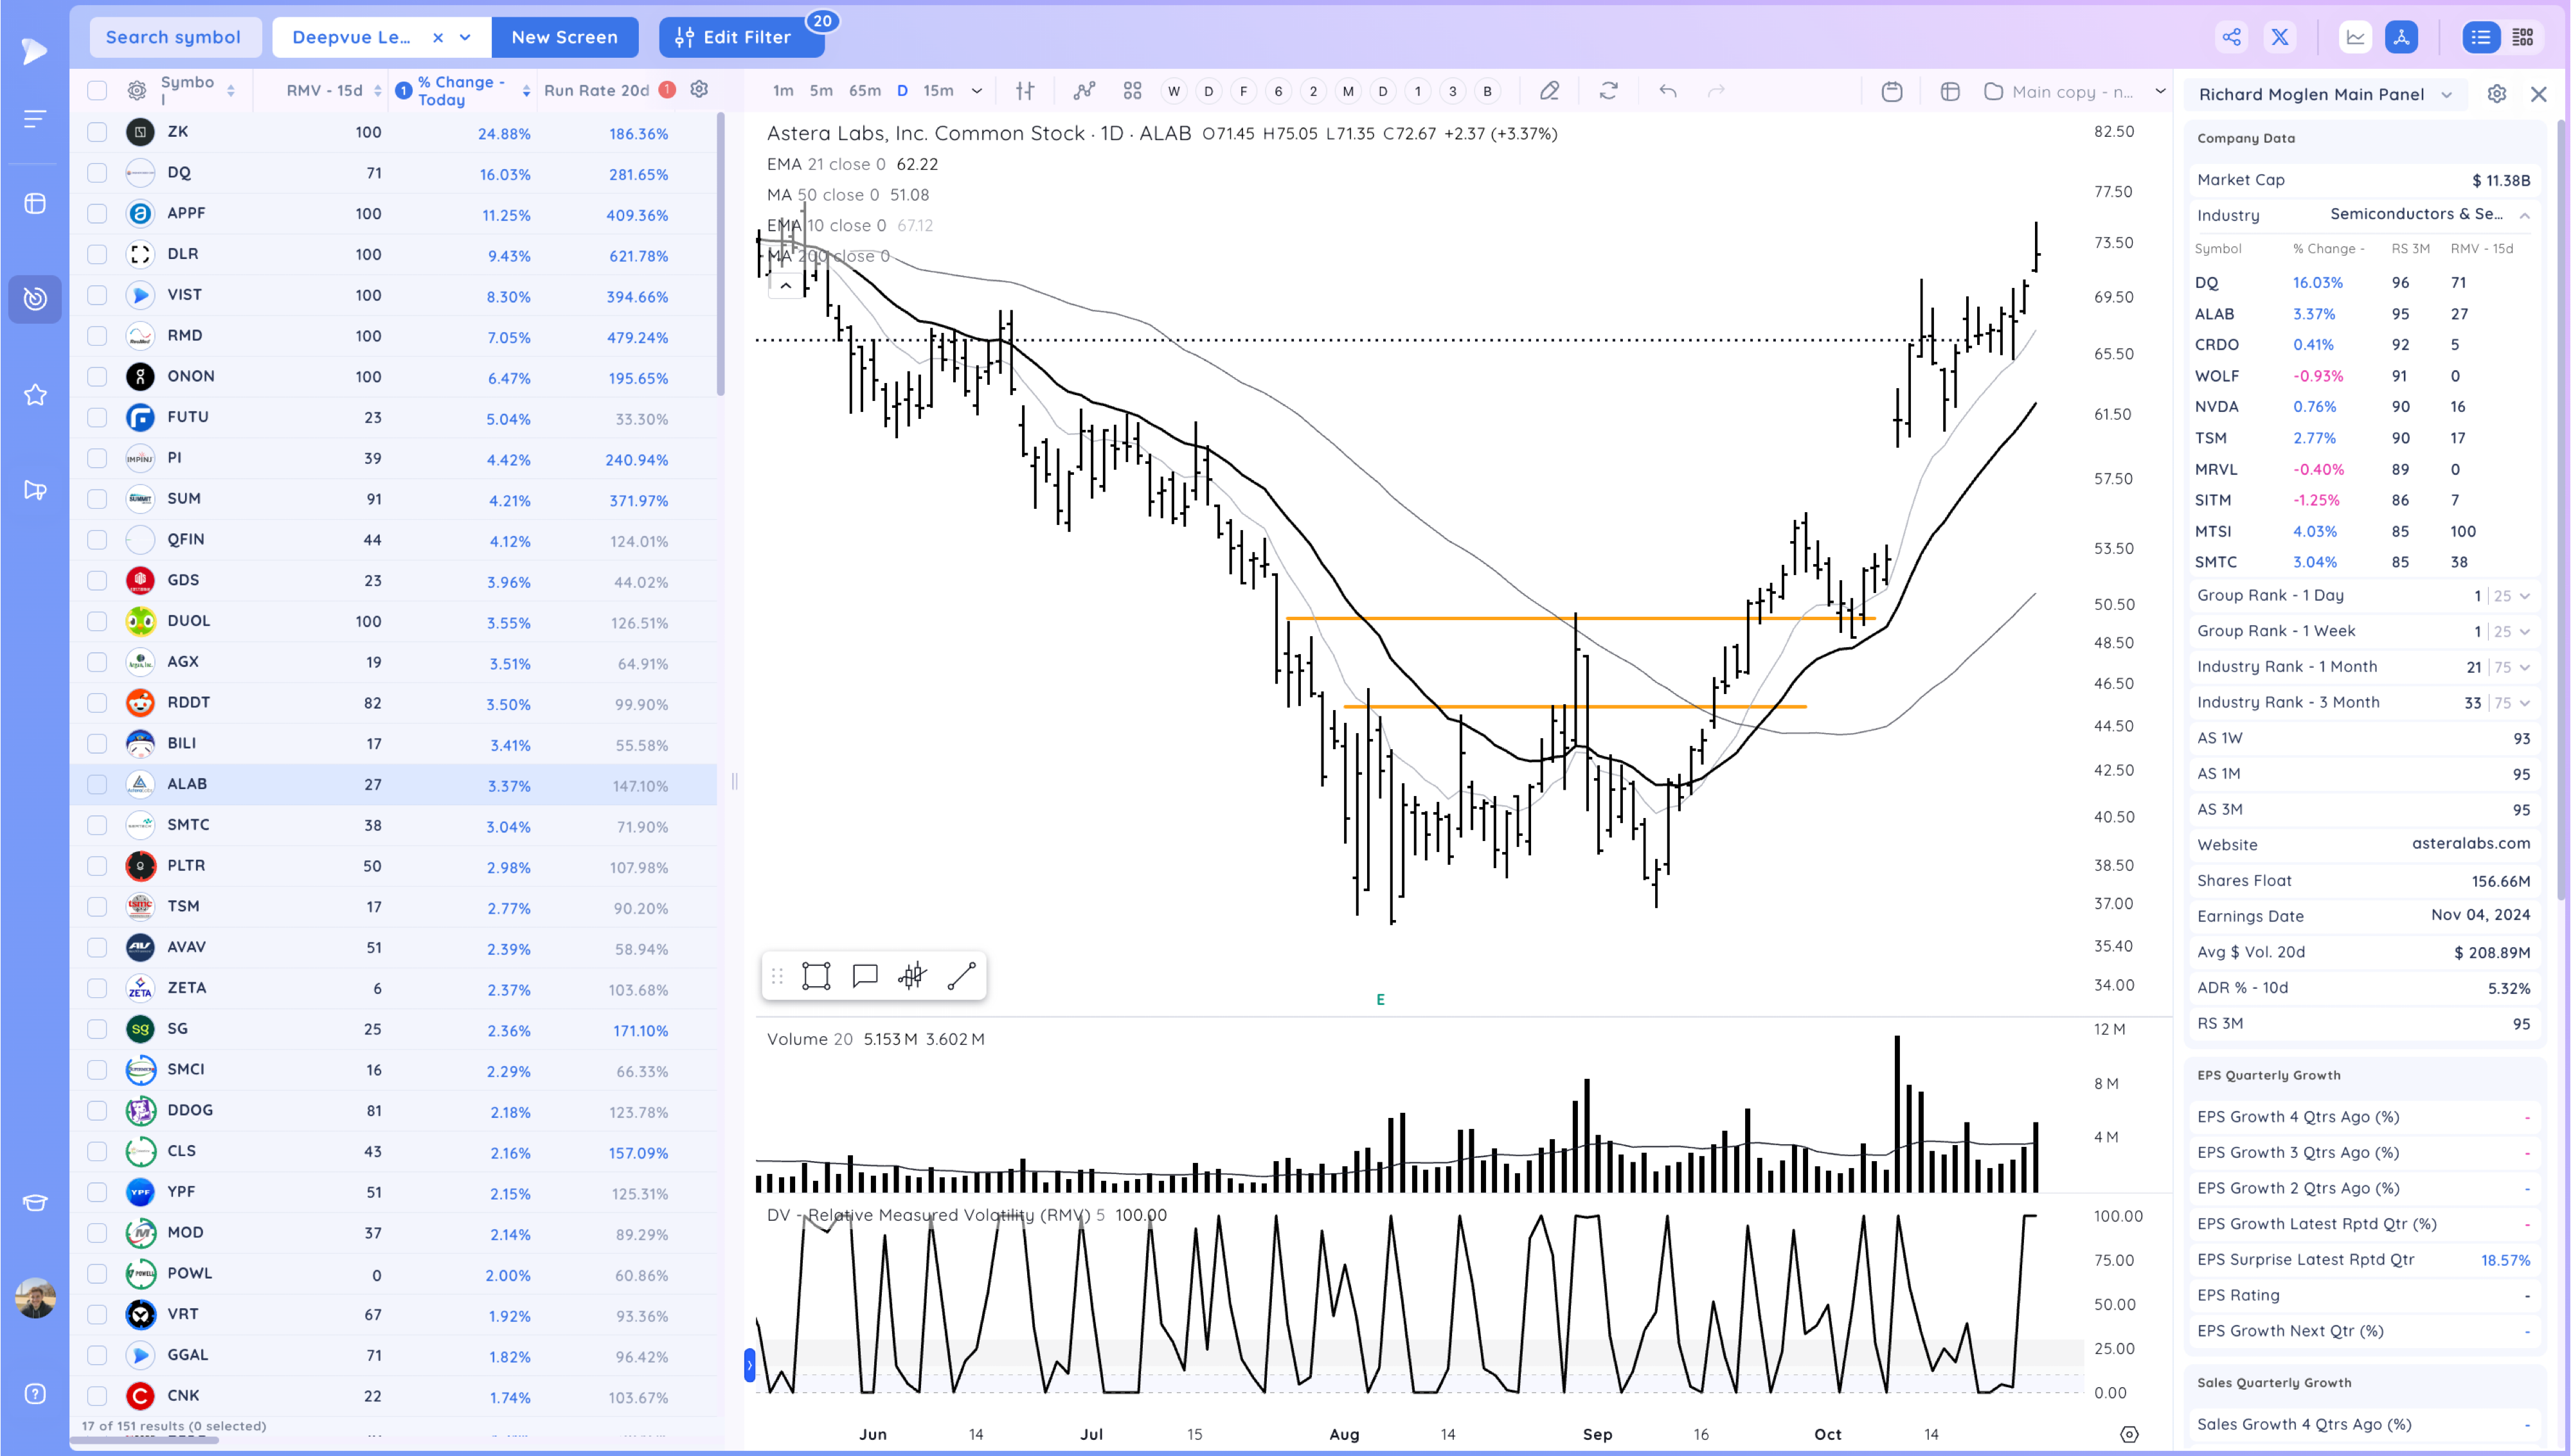Open the indicators icon in chart toolbar

tap(1084, 91)
